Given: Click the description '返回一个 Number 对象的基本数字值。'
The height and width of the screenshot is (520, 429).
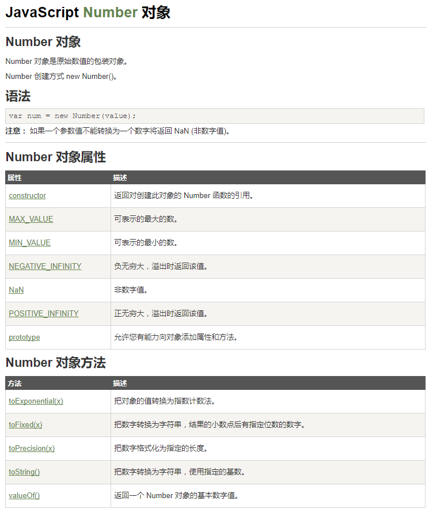Looking at the screenshot, I should tap(176, 495).
